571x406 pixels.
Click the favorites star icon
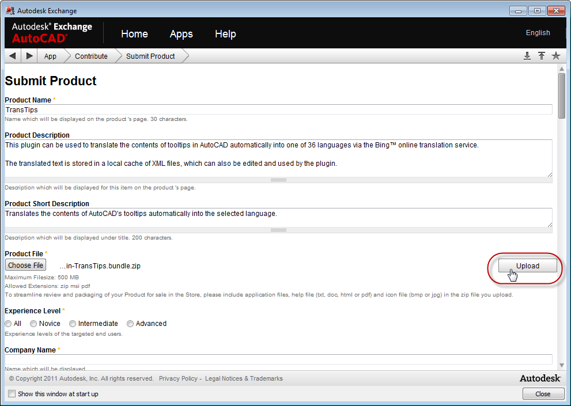pyautogui.click(x=556, y=56)
